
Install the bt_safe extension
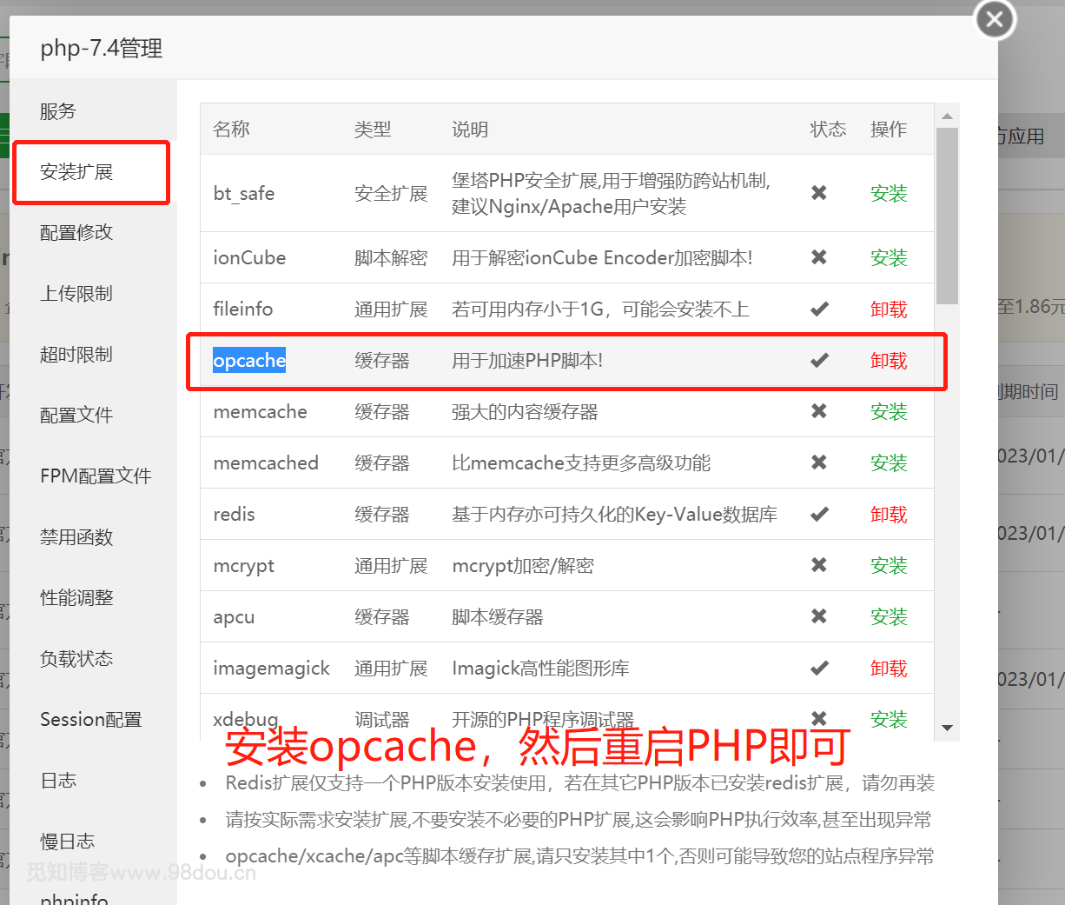(x=889, y=193)
